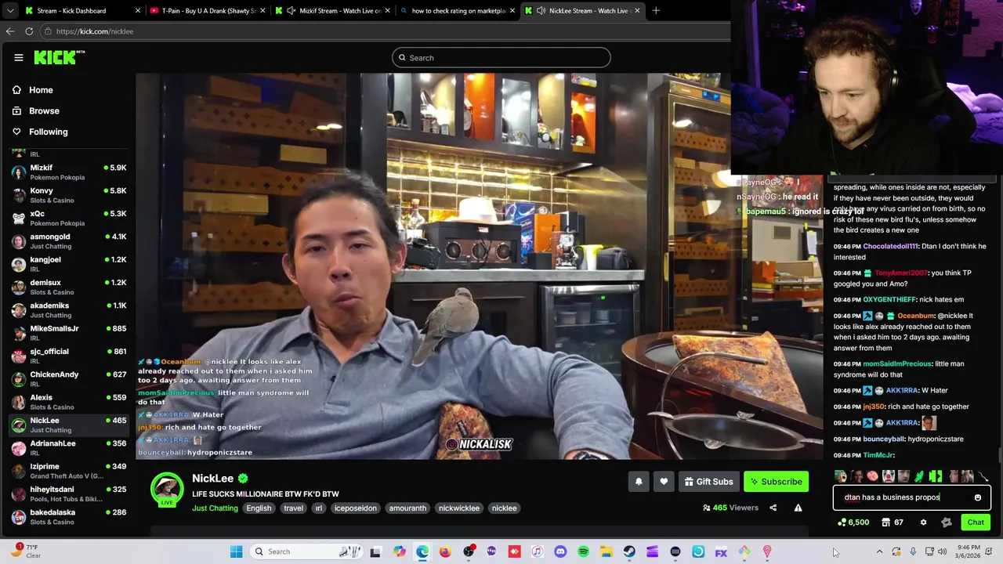Viewport: 1003px width, 564px height.
Task: Click the taskbar microphone tray icon
Action: (913, 551)
